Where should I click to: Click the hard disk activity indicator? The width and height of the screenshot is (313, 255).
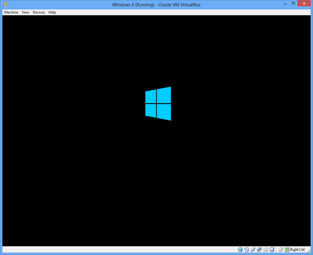[240, 249]
